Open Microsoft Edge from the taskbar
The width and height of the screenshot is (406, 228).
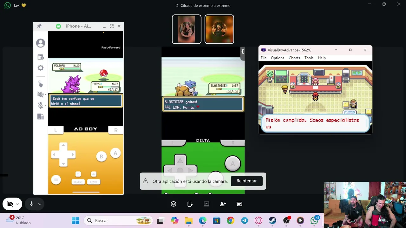203,220
